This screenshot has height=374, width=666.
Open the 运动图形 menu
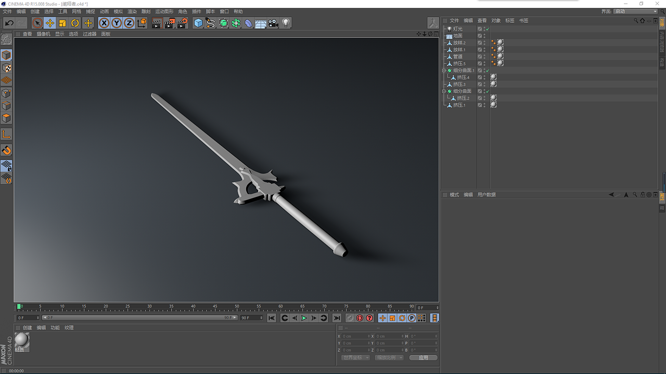(x=164, y=11)
